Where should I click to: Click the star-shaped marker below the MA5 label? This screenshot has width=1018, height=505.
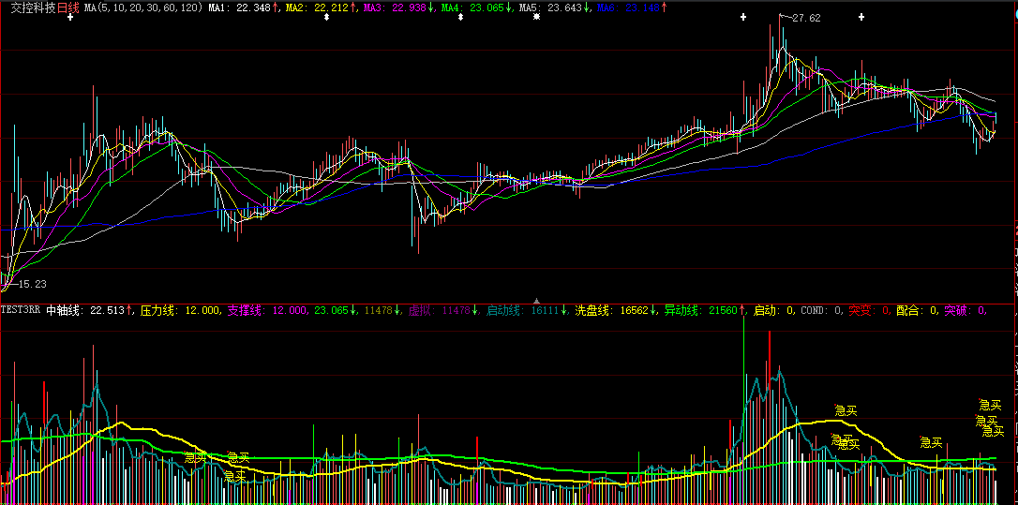(536, 18)
